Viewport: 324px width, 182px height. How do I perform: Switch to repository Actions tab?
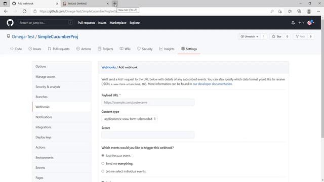pos(84,49)
